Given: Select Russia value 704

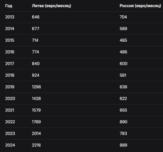Looking at the screenshot, I should pos(123,17).
